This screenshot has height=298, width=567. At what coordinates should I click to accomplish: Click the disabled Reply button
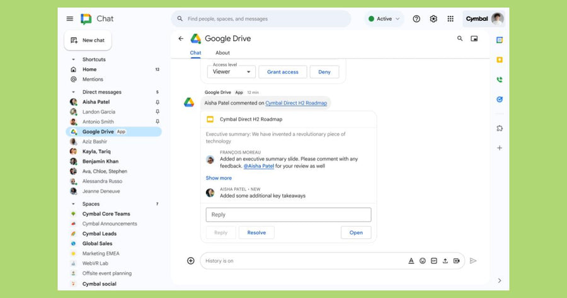tap(220, 232)
